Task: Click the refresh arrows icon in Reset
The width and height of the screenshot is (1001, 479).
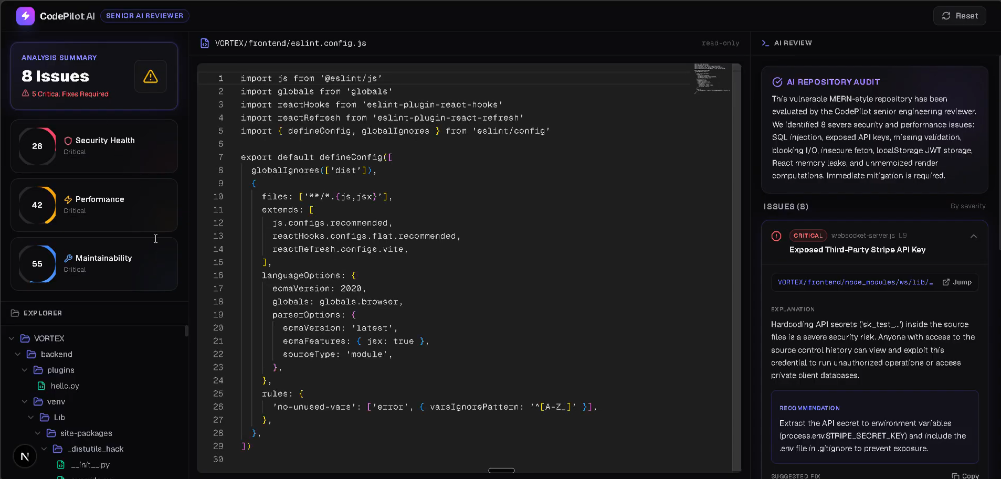Action: tap(946, 16)
